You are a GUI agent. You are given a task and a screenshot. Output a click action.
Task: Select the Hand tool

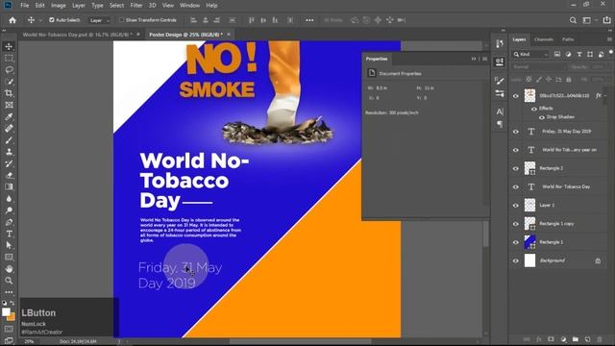tap(9, 269)
